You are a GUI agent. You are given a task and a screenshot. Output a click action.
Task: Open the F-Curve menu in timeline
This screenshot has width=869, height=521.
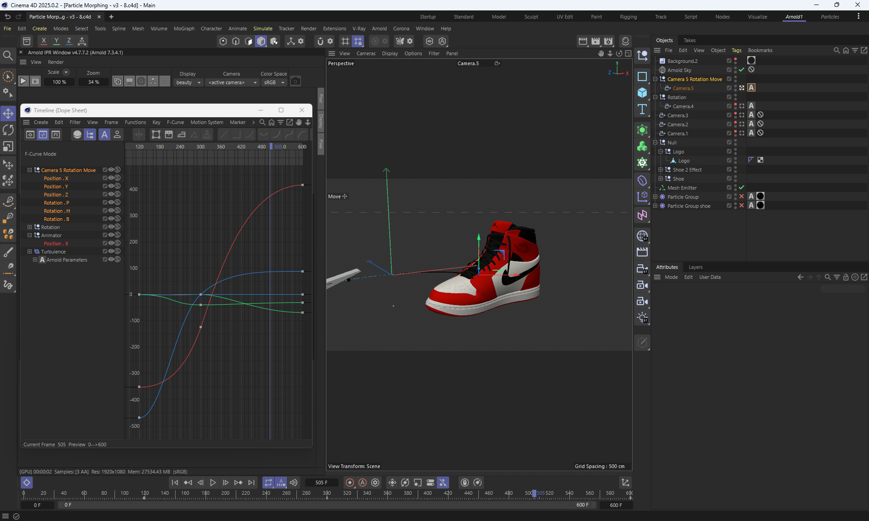click(x=175, y=122)
